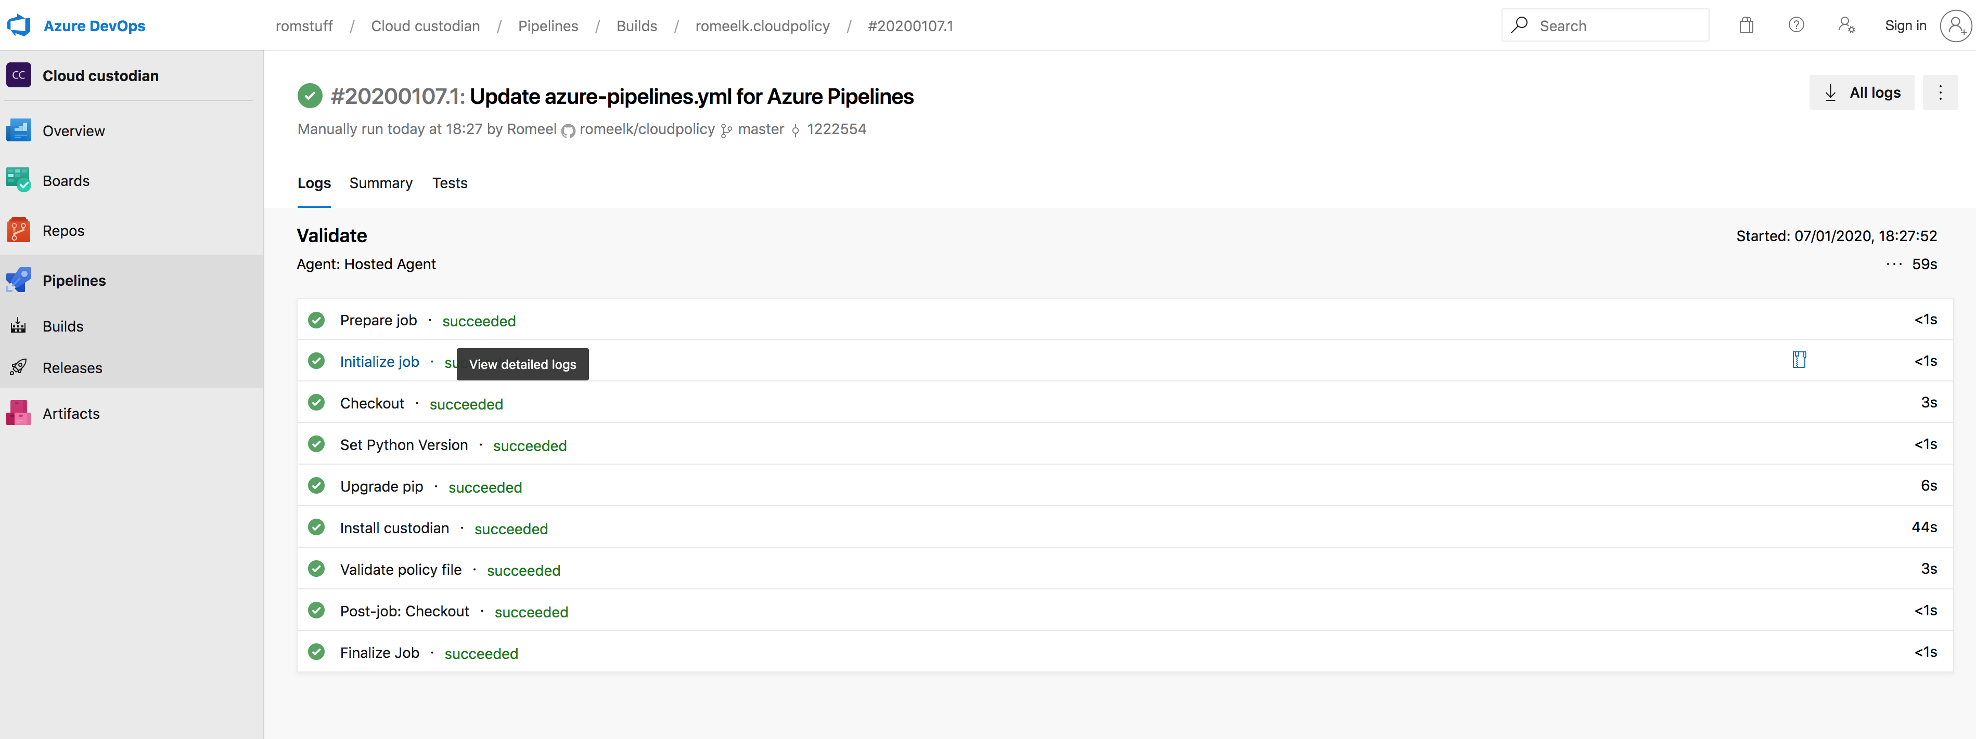Click the Azure DevOps logo icon
This screenshot has width=1976, height=739.
[19, 25]
